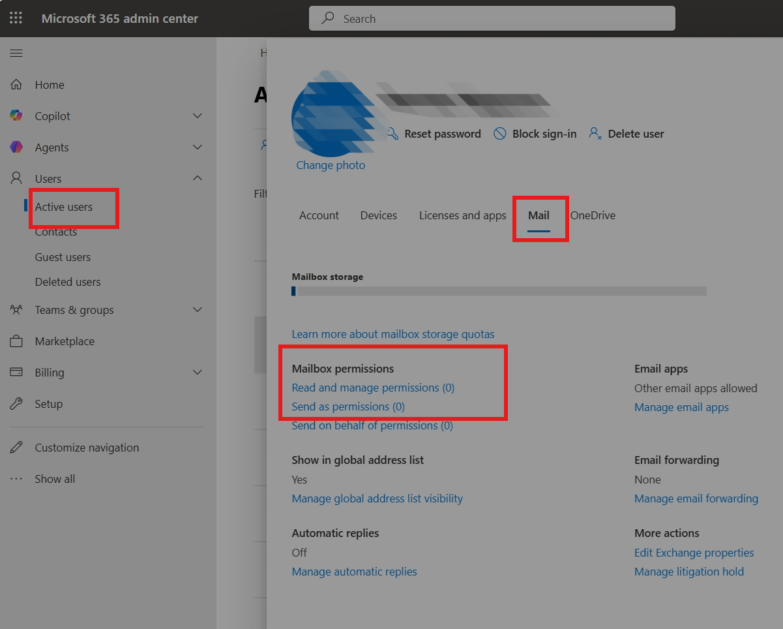Click the Mailbox storage usage bar

pyautogui.click(x=499, y=291)
